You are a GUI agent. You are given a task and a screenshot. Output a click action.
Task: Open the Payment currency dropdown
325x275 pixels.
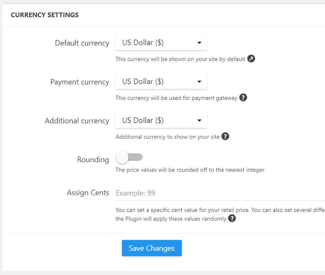point(161,82)
